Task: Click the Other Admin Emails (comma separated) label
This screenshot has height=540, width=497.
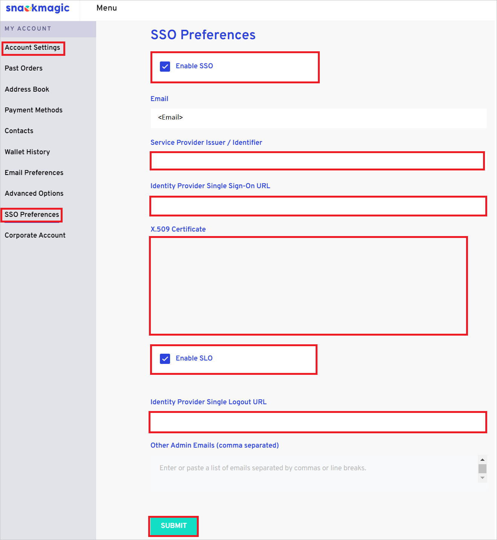Action: click(x=215, y=445)
